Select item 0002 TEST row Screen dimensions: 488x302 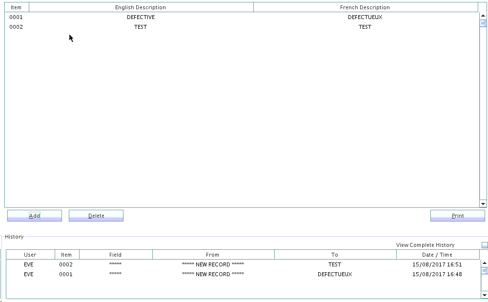coord(141,27)
